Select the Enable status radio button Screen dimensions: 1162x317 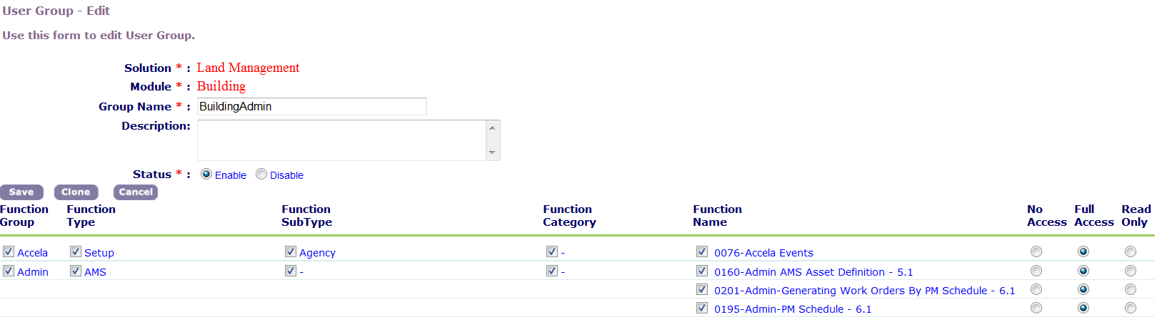click(206, 175)
